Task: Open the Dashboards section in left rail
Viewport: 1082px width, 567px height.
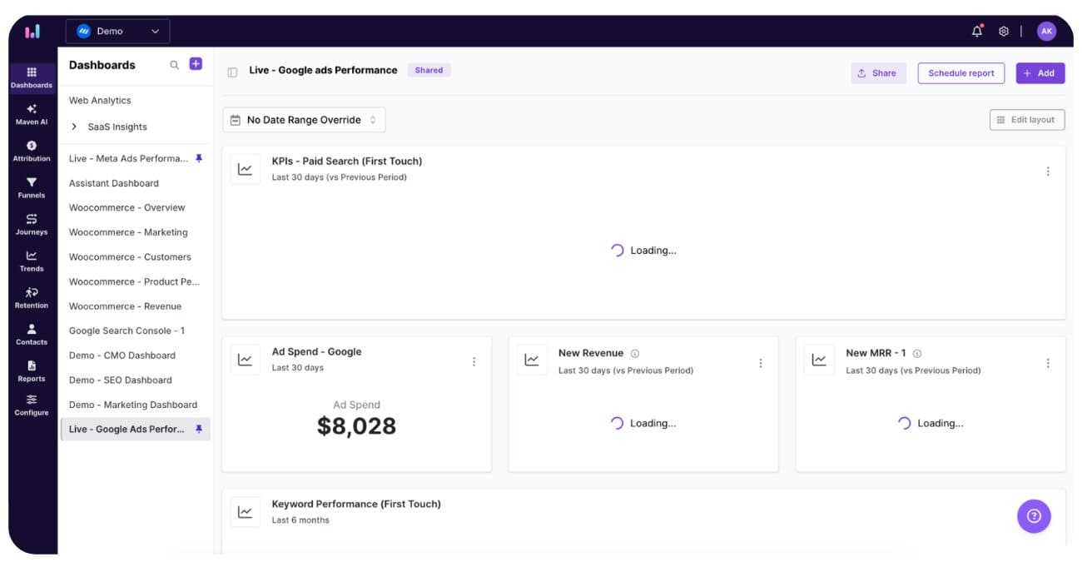Action: [32, 77]
